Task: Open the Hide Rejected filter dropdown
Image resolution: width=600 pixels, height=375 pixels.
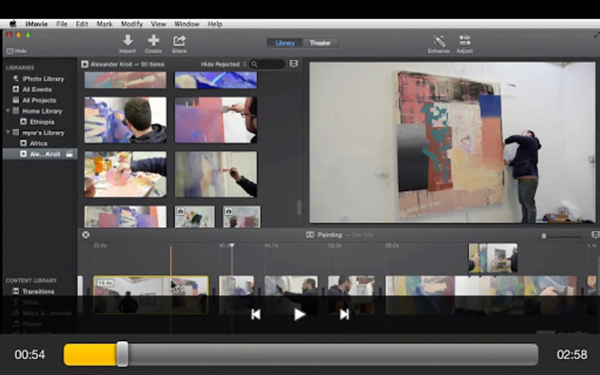Action: tap(223, 64)
